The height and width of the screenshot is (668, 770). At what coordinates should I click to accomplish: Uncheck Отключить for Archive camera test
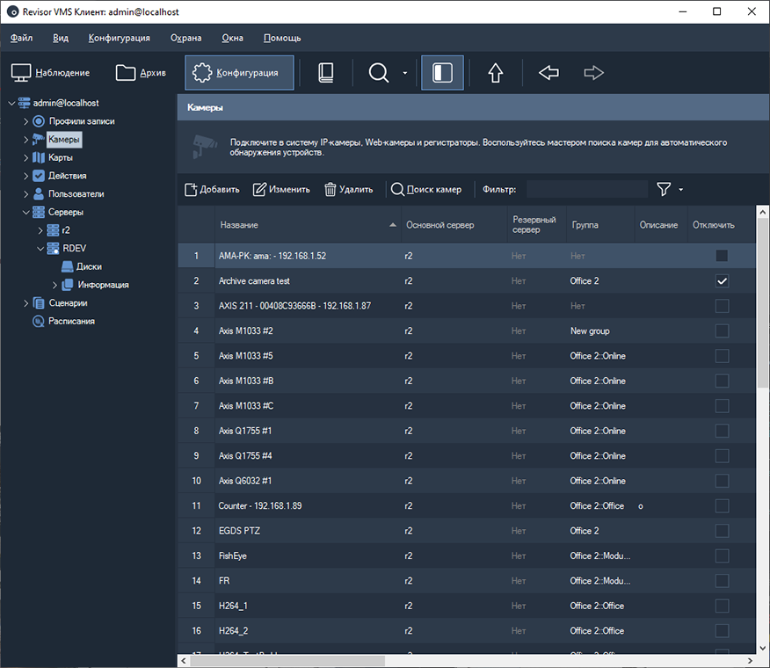pyautogui.click(x=723, y=281)
